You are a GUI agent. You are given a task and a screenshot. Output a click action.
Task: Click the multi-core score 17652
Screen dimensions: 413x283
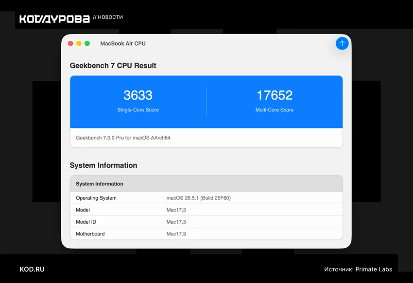275,95
